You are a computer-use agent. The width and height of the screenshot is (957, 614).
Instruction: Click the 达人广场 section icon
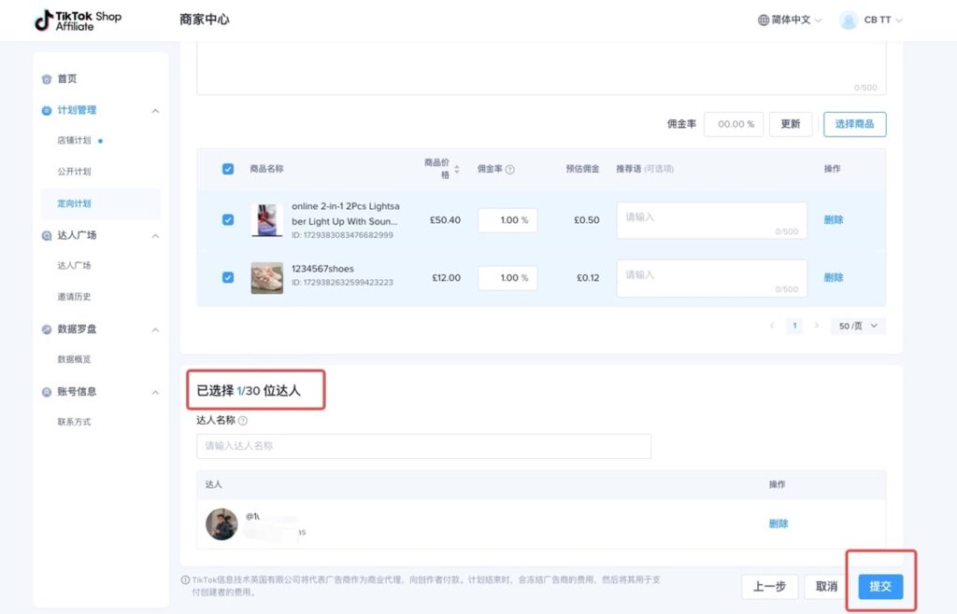[x=47, y=236]
